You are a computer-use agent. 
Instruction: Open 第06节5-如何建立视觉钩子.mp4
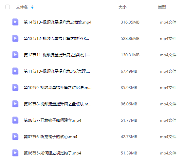click(x=52, y=153)
